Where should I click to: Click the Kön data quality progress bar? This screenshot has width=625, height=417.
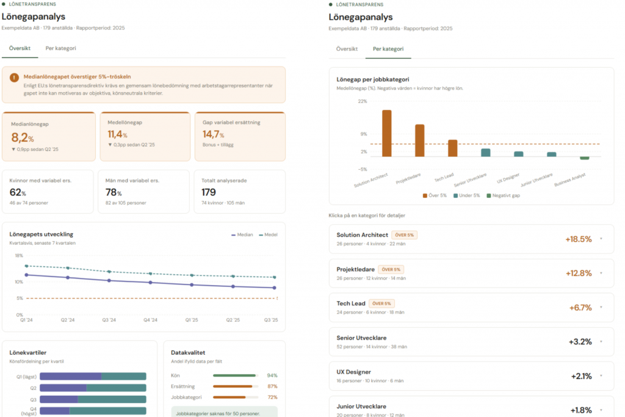235,375
